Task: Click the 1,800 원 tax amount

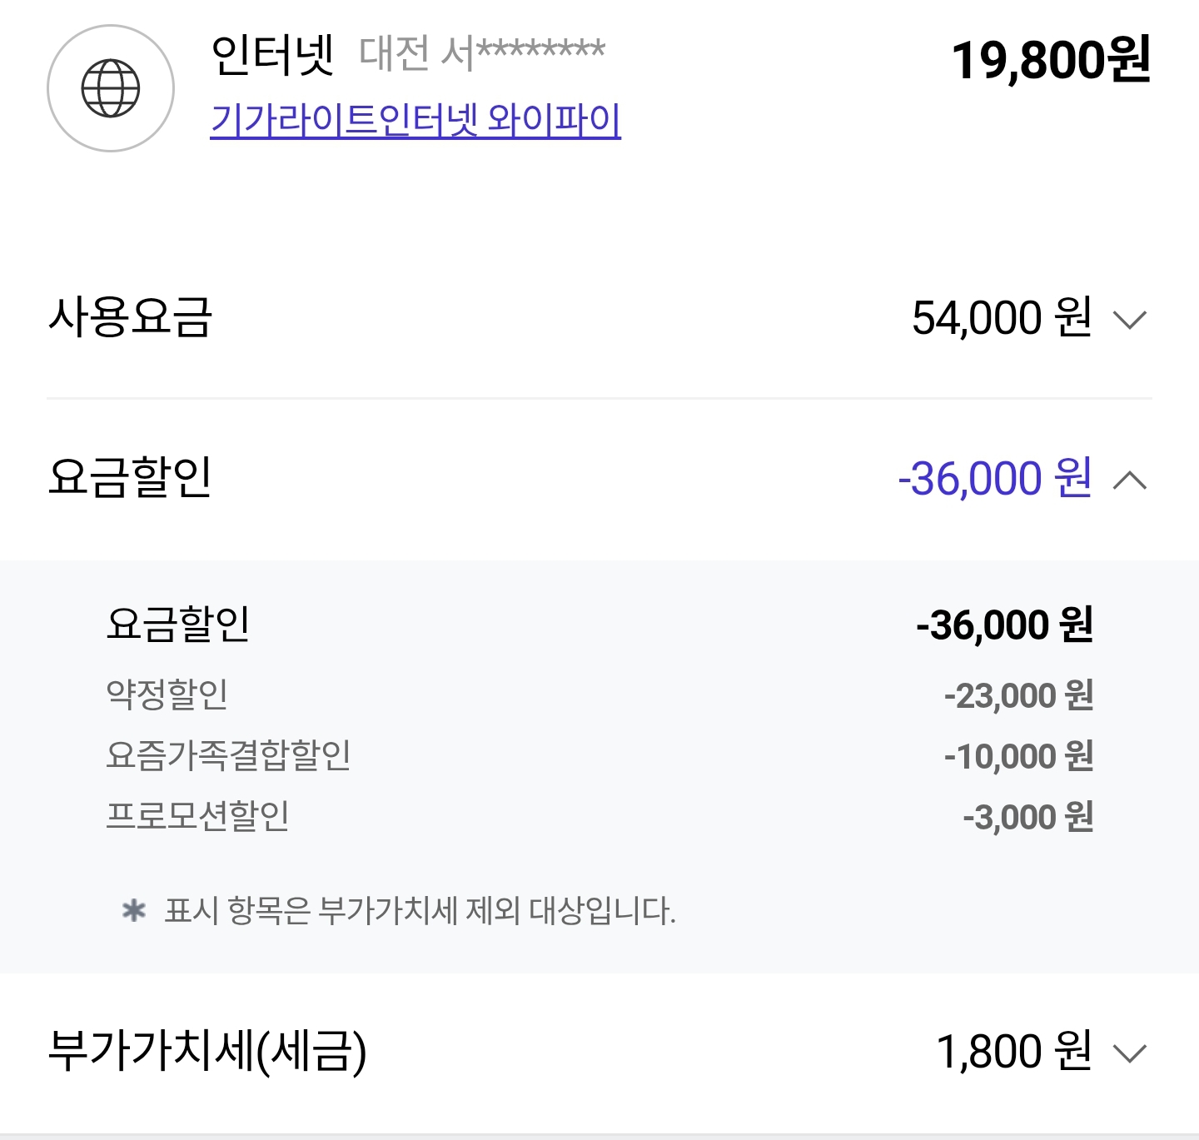Action: click(1014, 1051)
